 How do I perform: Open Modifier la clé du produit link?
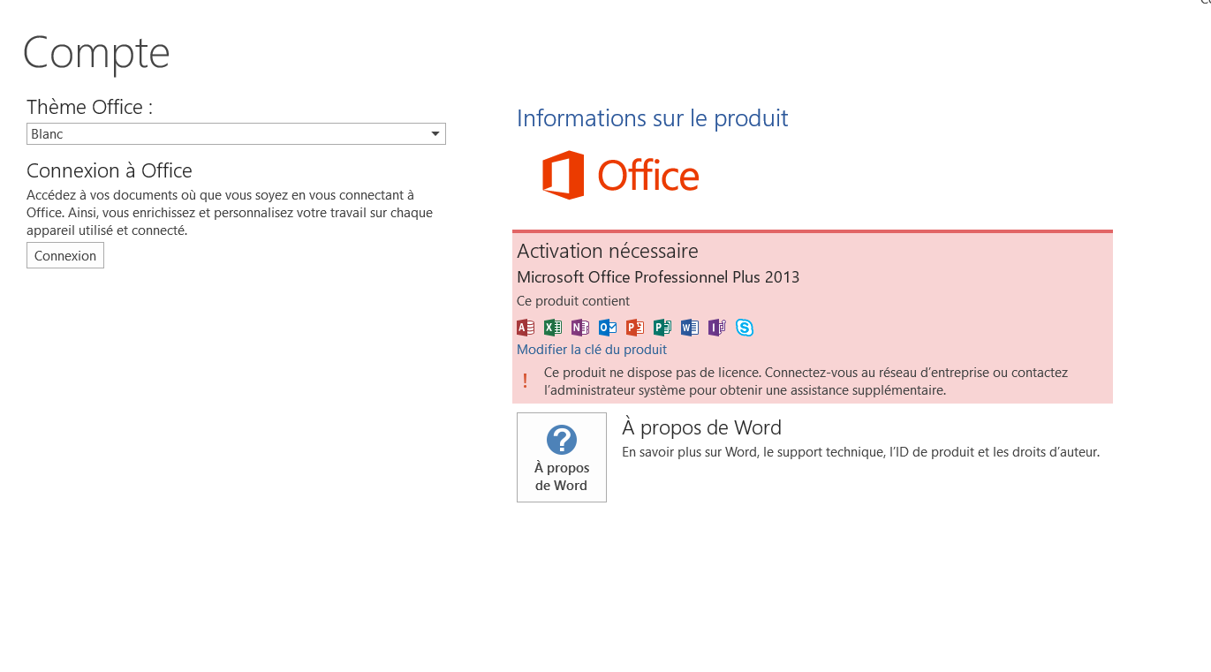pyautogui.click(x=592, y=350)
